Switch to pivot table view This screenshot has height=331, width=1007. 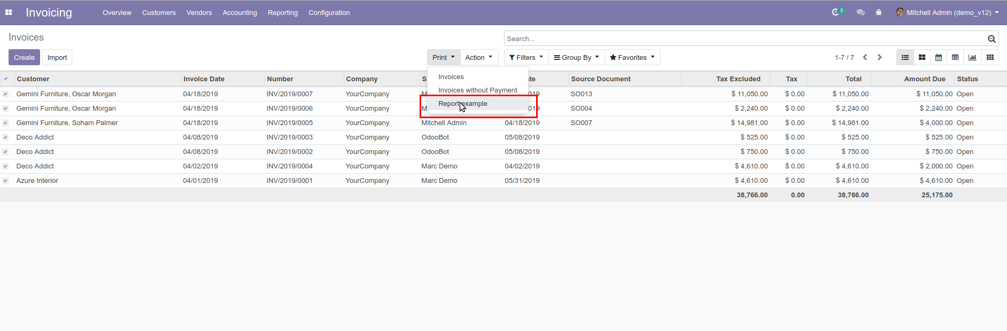[955, 57]
